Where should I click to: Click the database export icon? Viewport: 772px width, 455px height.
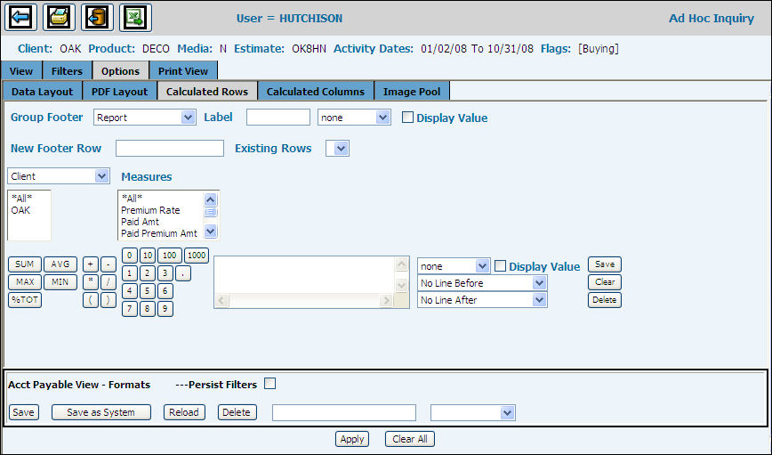[97, 18]
